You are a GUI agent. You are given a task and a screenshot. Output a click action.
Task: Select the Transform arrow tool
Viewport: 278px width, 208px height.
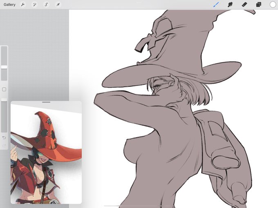(58, 4)
